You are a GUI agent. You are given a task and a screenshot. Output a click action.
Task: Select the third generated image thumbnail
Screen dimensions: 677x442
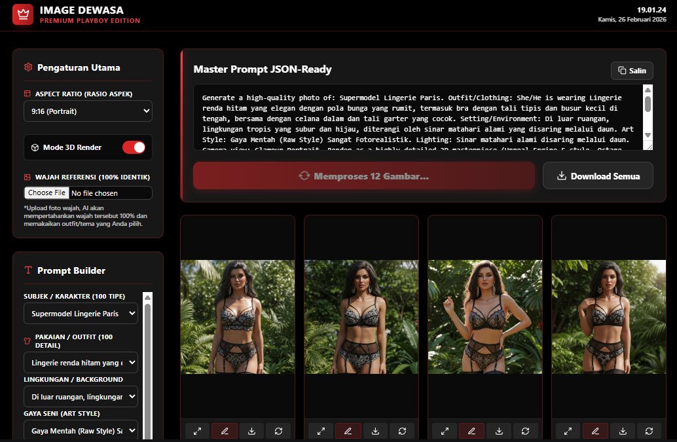(485, 317)
